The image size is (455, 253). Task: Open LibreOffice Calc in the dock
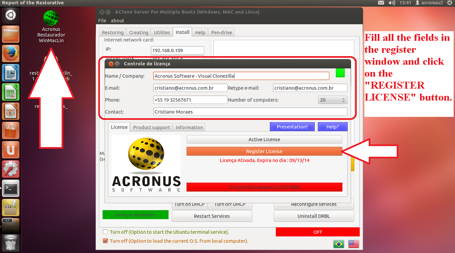pos(11,92)
